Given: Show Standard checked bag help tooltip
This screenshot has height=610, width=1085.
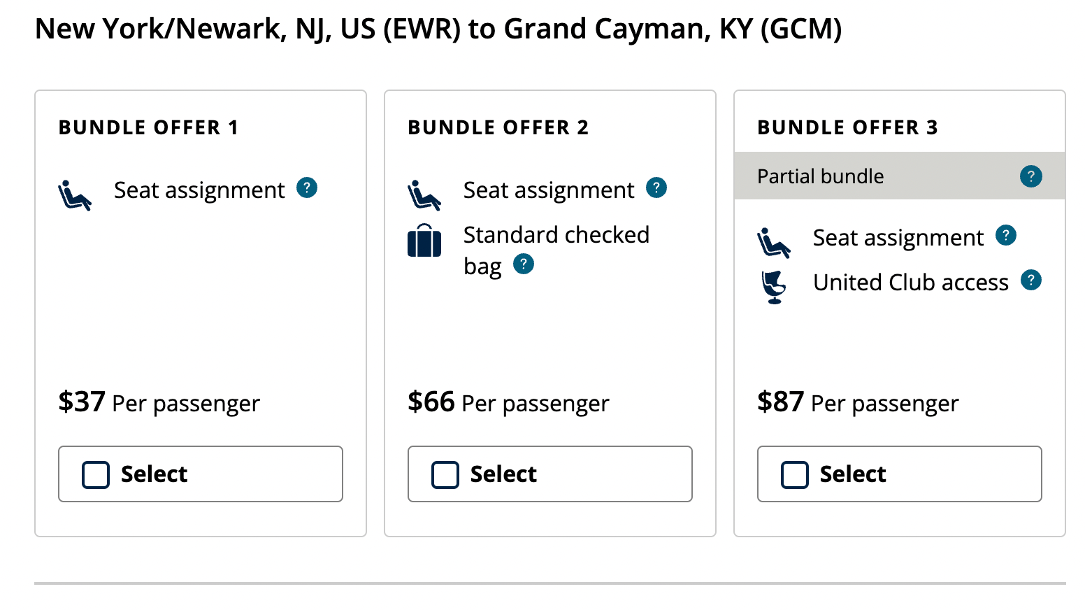Looking at the screenshot, I should coord(524,264).
